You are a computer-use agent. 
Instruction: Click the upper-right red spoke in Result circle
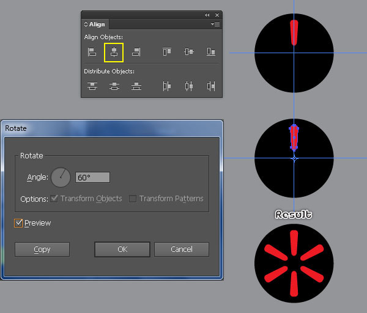[312, 252]
